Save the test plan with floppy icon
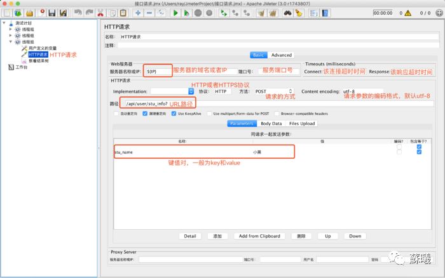 52,13
